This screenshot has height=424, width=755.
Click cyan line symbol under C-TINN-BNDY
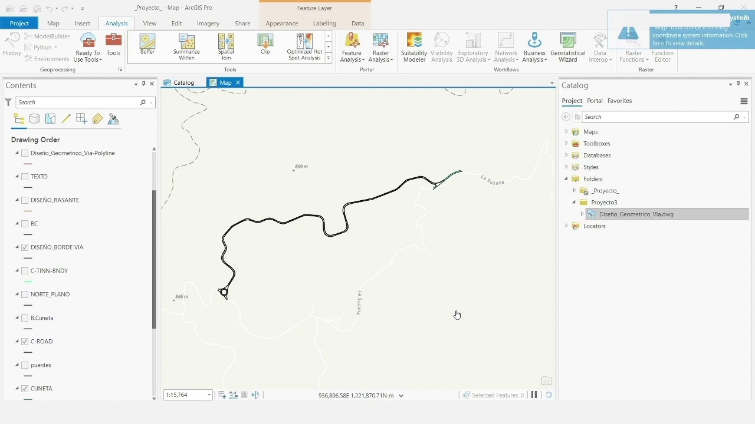[28, 281]
